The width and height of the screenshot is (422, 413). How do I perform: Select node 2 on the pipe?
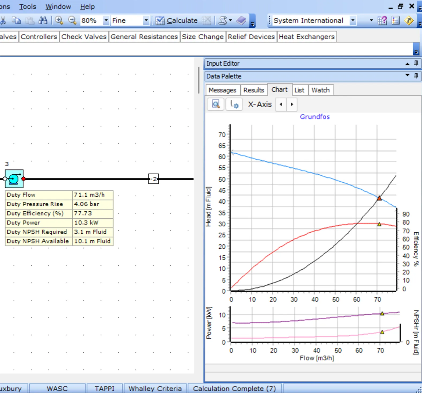point(154,179)
